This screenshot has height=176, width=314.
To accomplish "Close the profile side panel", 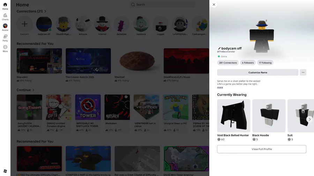I will pos(214,5).
